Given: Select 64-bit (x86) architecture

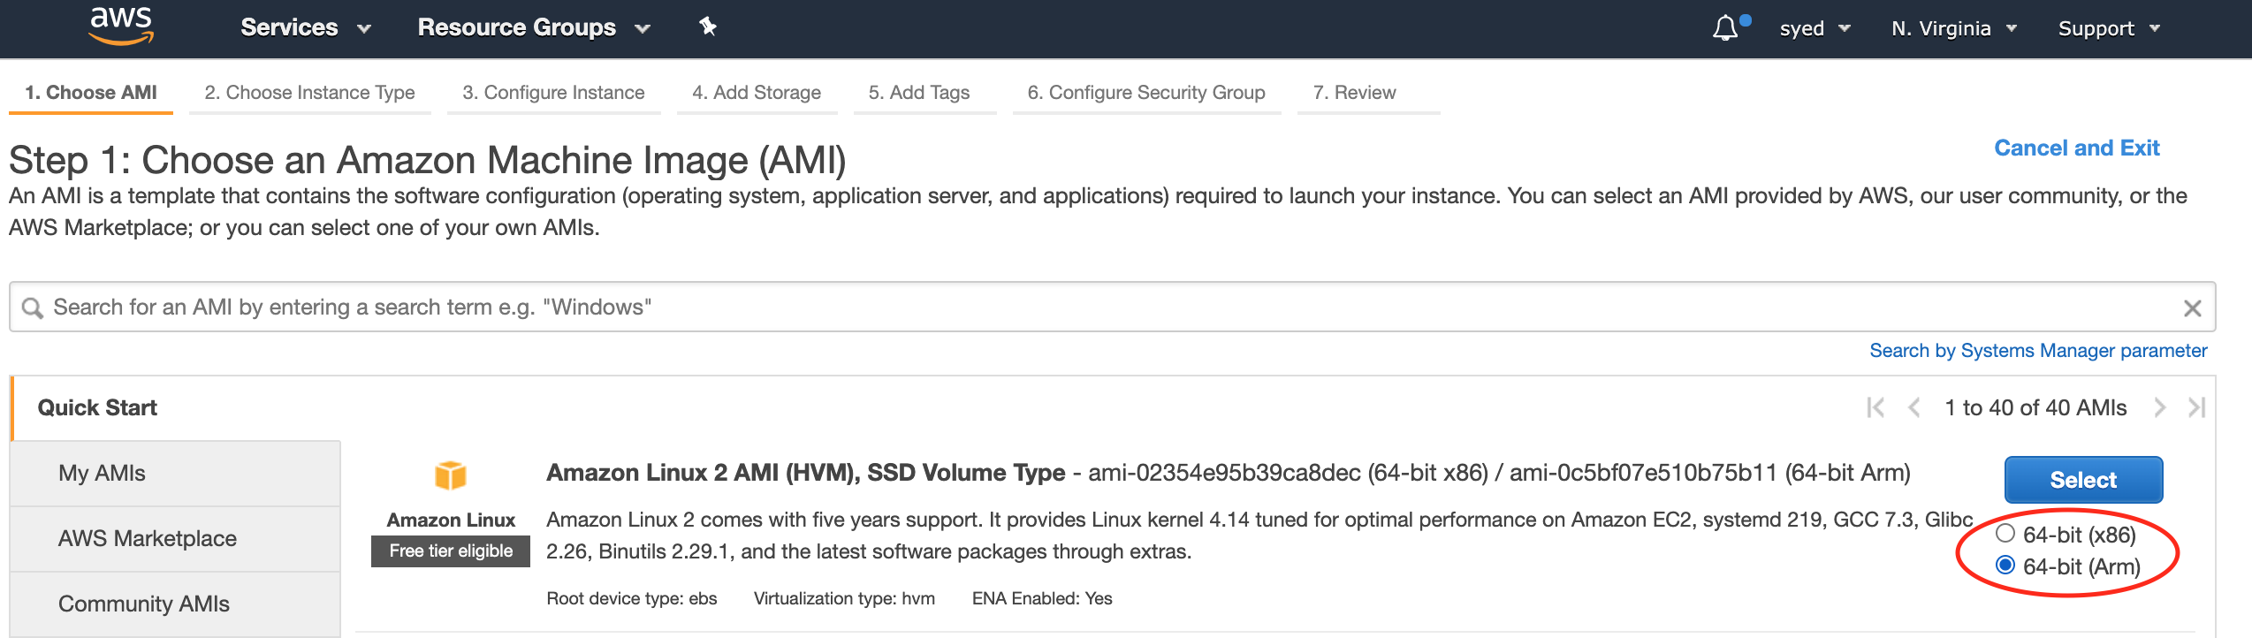Looking at the screenshot, I should point(2005,533).
